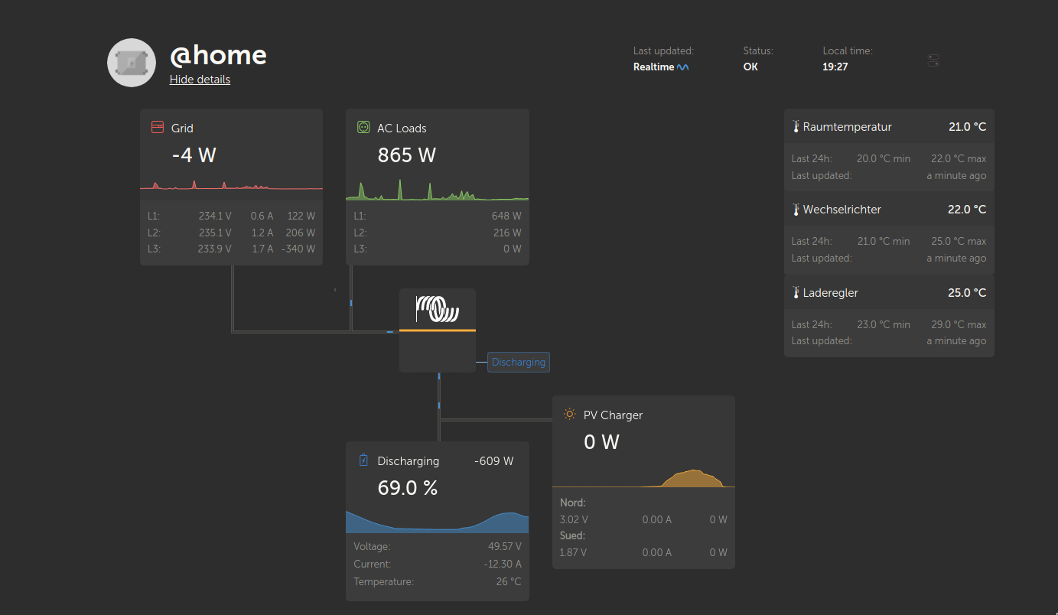
Task: Click the battery 69.0 % value
Action: pos(408,487)
